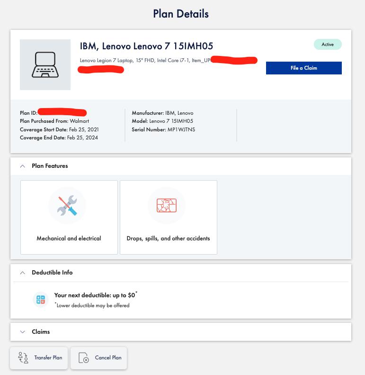The width and height of the screenshot is (365, 375).
Task: Click Coverage Start Date: Feb 25, 2021
Action: point(59,129)
